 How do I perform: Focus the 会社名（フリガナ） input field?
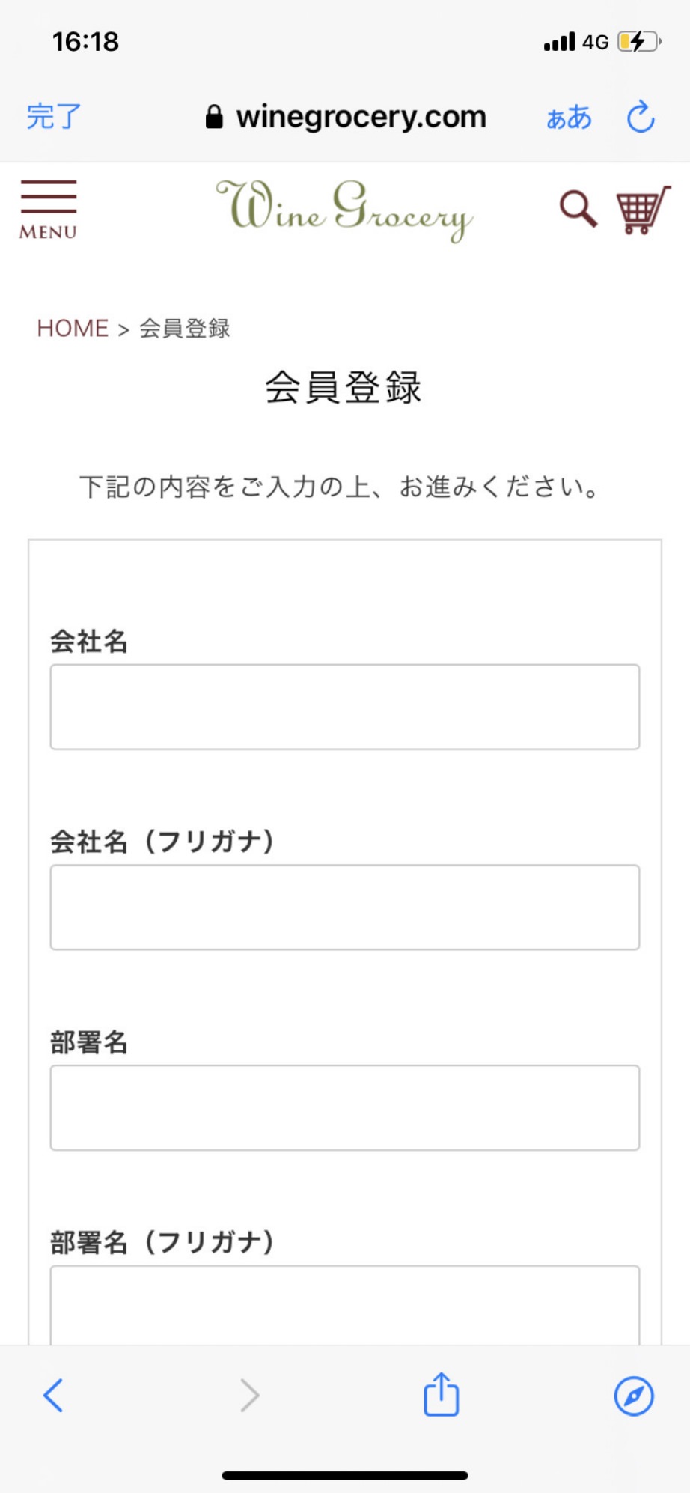(x=344, y=907)
